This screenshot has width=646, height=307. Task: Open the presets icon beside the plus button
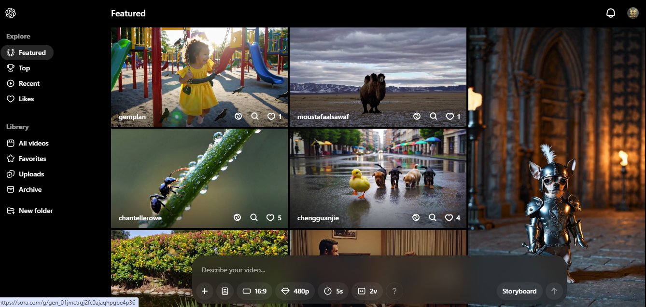(x=225, y=291)
